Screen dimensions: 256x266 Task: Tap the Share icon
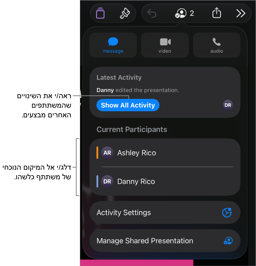[x=217, y=13]
